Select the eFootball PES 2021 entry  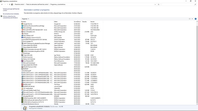[x=62, y=96]
